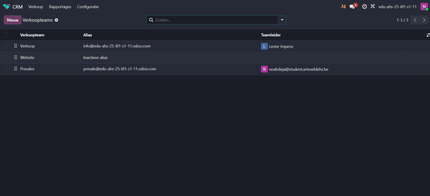This screenshot has height=196, width=430.
Task: Tick the Website team row checkbox
Action: [x=6, y=57]
